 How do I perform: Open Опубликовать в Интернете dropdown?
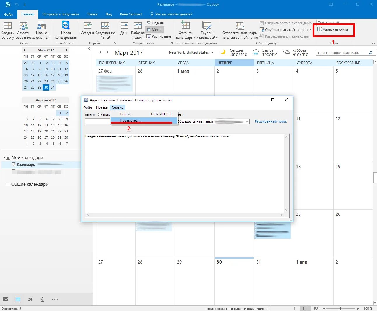pyautogui.click(x=285, y=29)
